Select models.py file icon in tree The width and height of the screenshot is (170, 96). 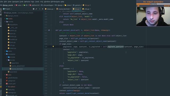tap(8, 39)
